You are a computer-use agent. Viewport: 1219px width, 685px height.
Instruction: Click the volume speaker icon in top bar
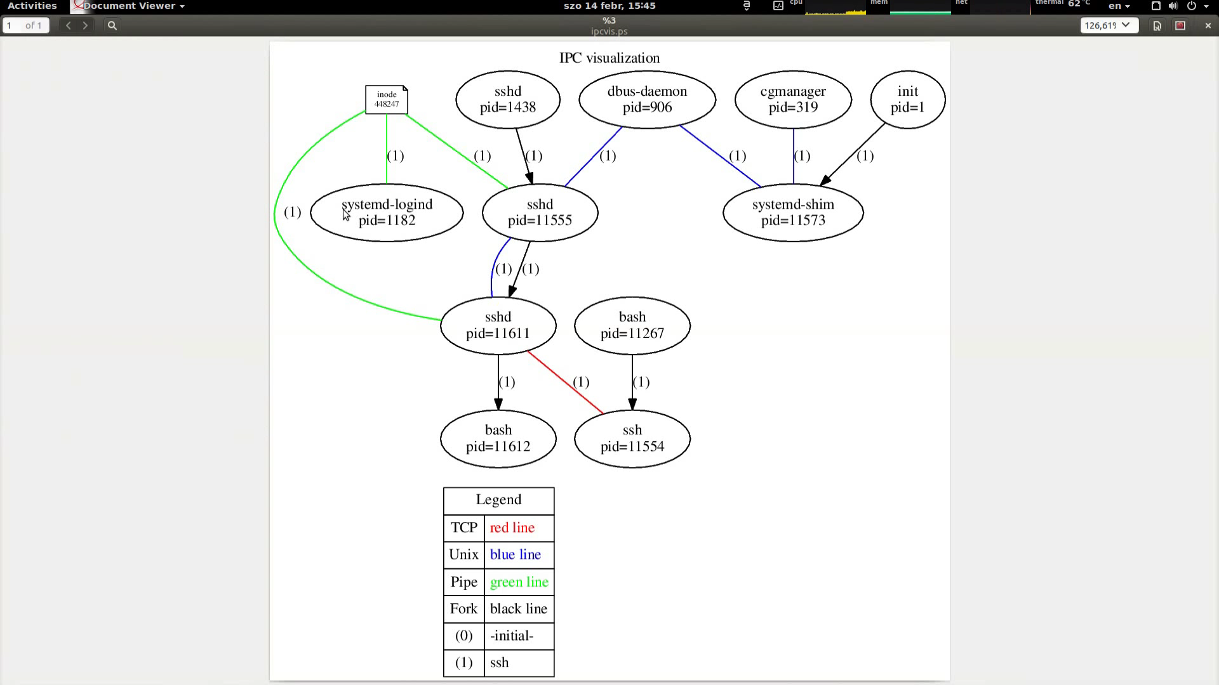pyautogui.click(x=1173, y=6)
